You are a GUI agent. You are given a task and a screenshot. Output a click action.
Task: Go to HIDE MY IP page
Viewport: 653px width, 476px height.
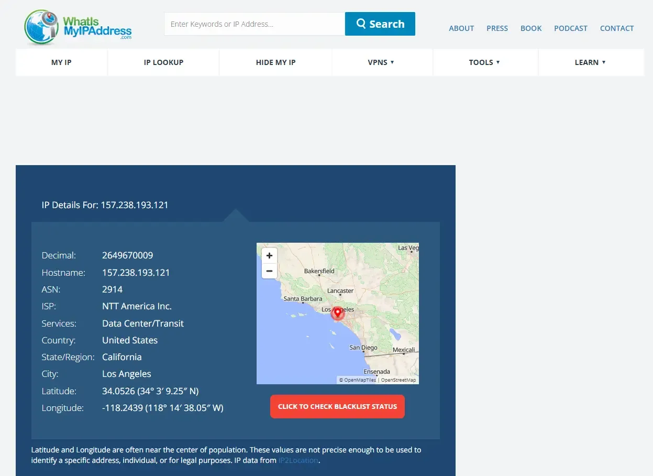click(x=275, y=62)
